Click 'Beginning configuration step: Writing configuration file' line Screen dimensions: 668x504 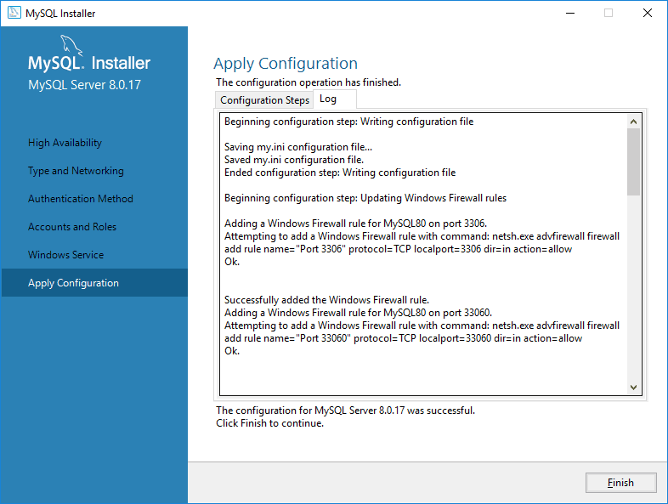[349, 122]
